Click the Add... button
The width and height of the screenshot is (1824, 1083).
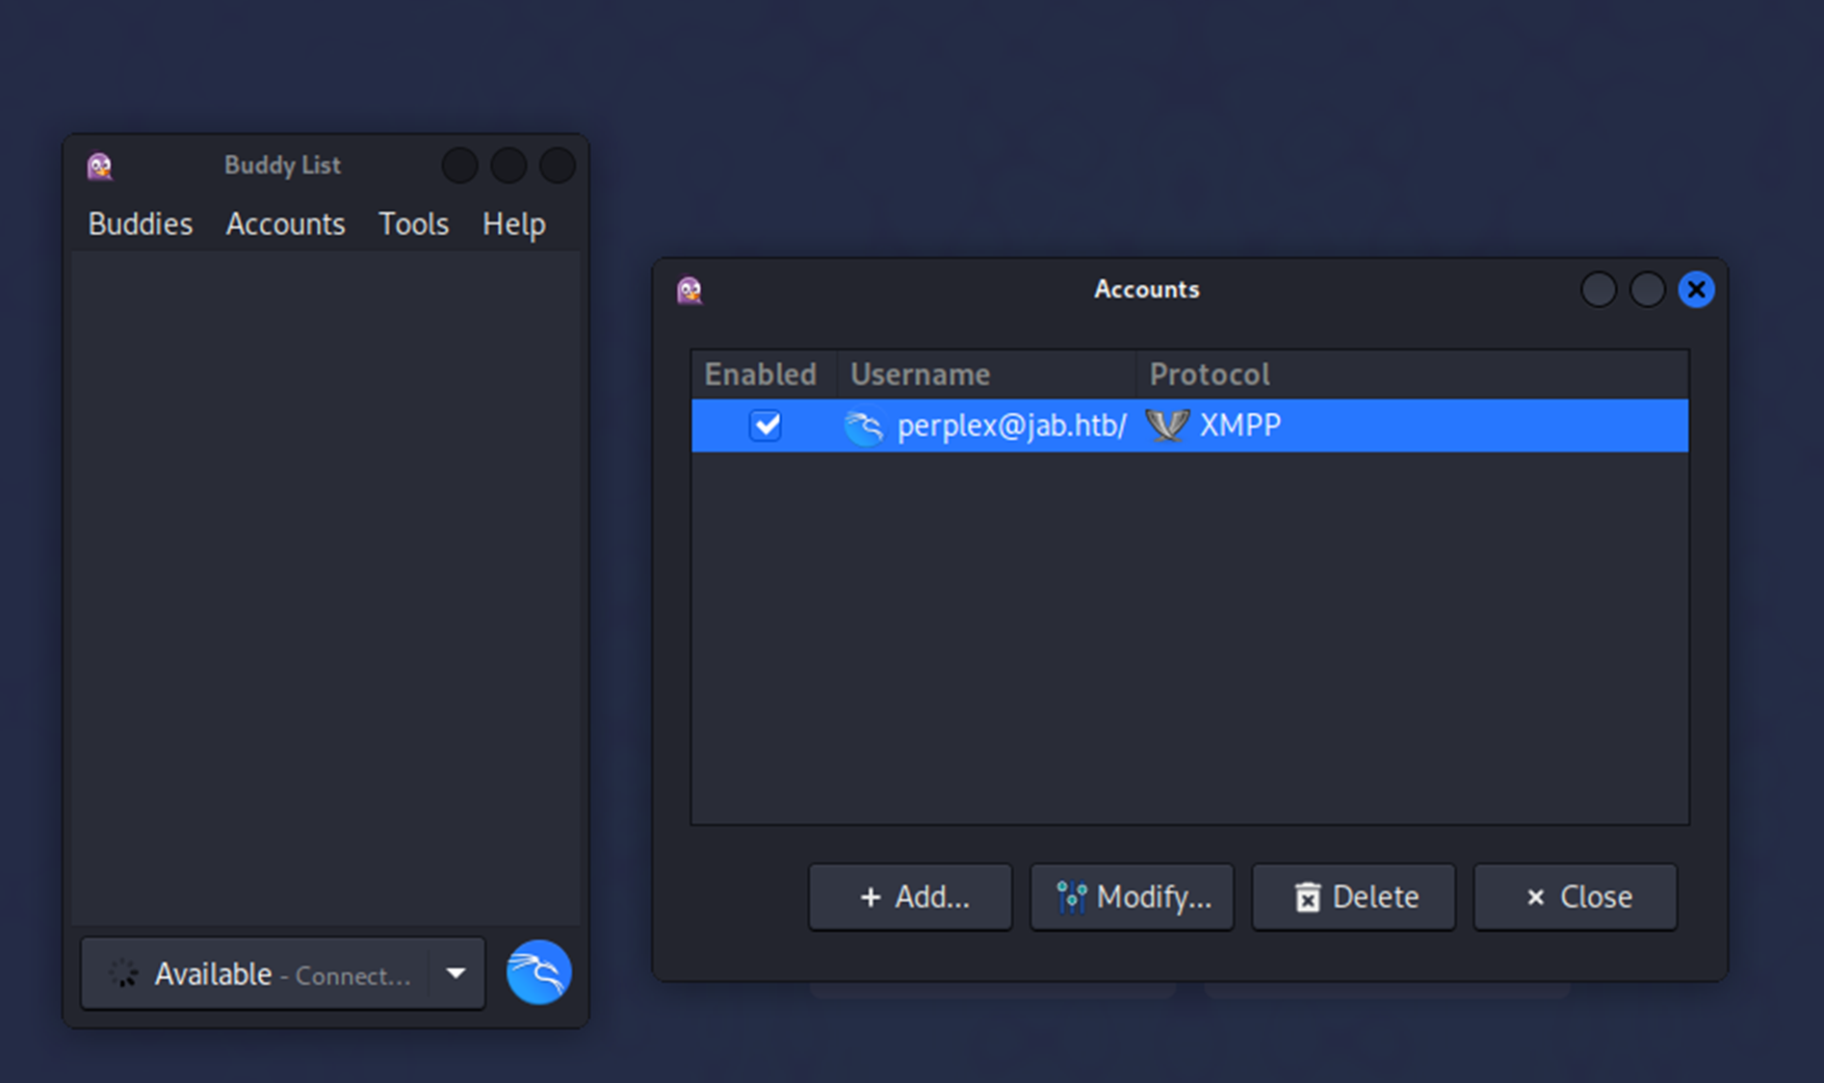click(911, 897)
